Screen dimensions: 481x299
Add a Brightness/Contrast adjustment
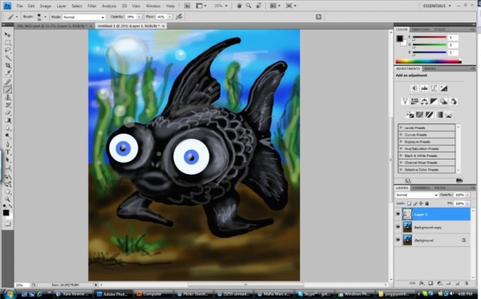pyautogui.click(x=414, y=89)
